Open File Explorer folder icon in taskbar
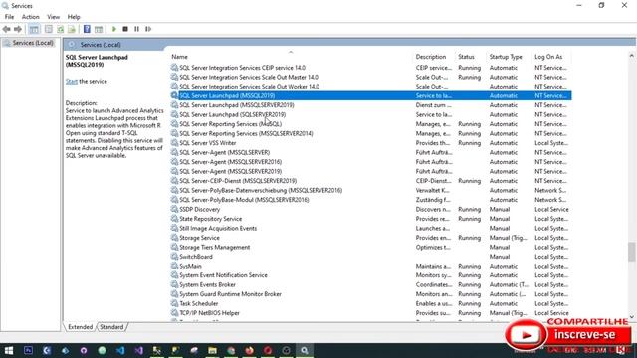Screen dimensions: 637x358 [x=212, y=350]
